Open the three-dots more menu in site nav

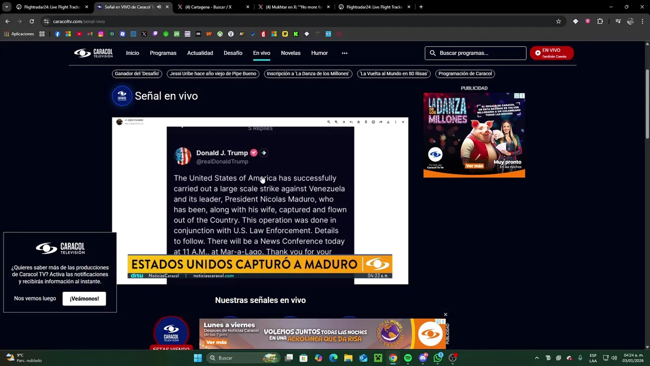pyautogui.click(x=344, y=53)
